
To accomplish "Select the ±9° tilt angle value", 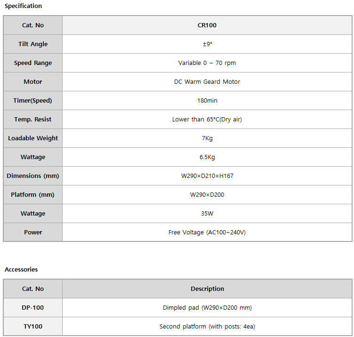I will (207, 44).
